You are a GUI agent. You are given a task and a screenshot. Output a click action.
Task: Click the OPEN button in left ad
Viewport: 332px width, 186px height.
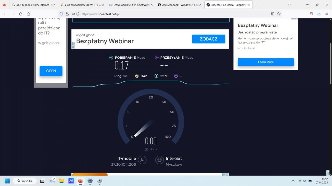[x=51, y=71]
